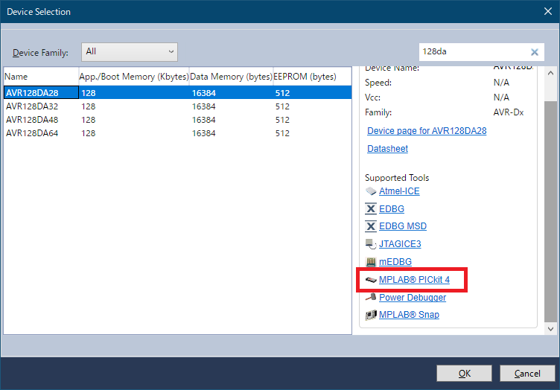Select AVR128DA32 in device list
This screenshot has height=390, width=560.
pyautogui.click(x=32, y=106)
